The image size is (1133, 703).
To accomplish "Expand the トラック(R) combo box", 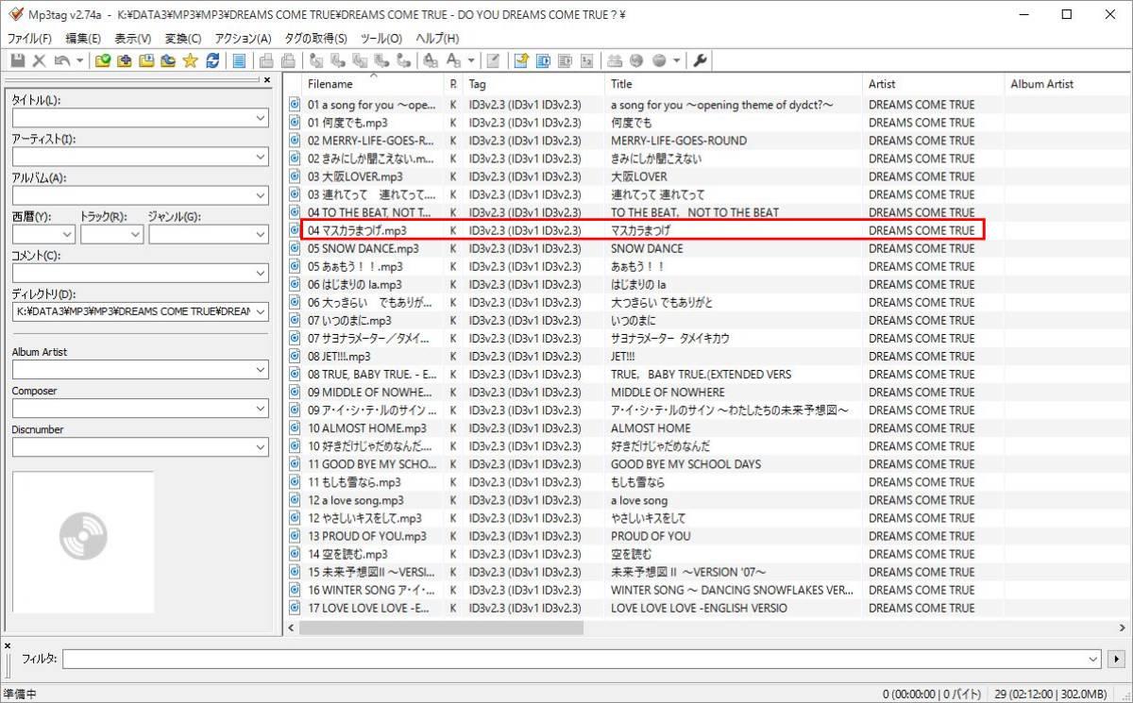I will (x=135, y=234).
